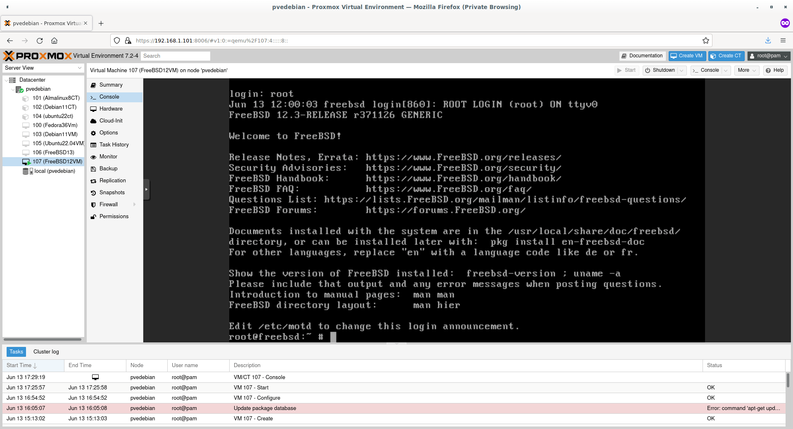Open a new browser tab

coord(101,23)
